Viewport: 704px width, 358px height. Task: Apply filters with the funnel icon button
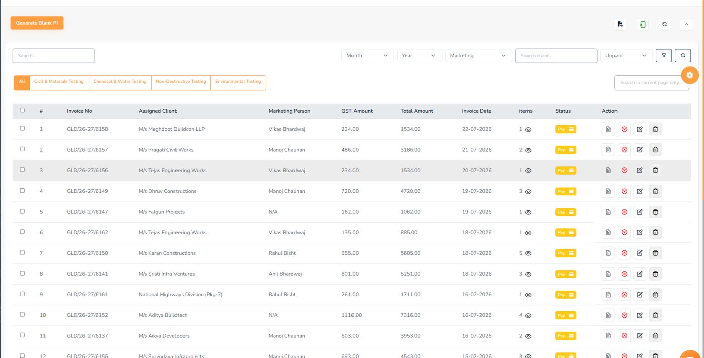(664, 56)
